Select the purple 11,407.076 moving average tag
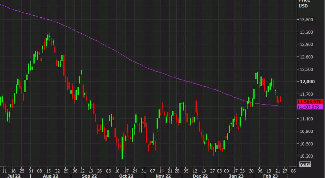Screen dimensions: 325x178 310,107
